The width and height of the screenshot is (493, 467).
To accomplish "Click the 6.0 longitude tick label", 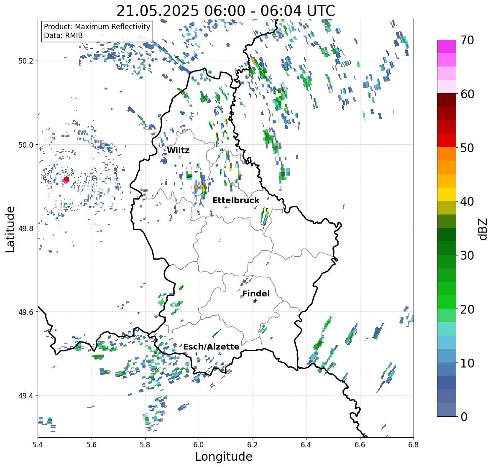I will click(x=199, y=444).
